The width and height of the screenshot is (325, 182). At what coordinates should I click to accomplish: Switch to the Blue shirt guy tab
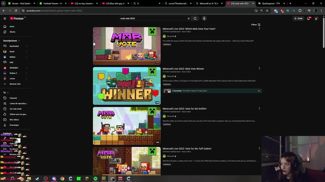coord(116,4)
